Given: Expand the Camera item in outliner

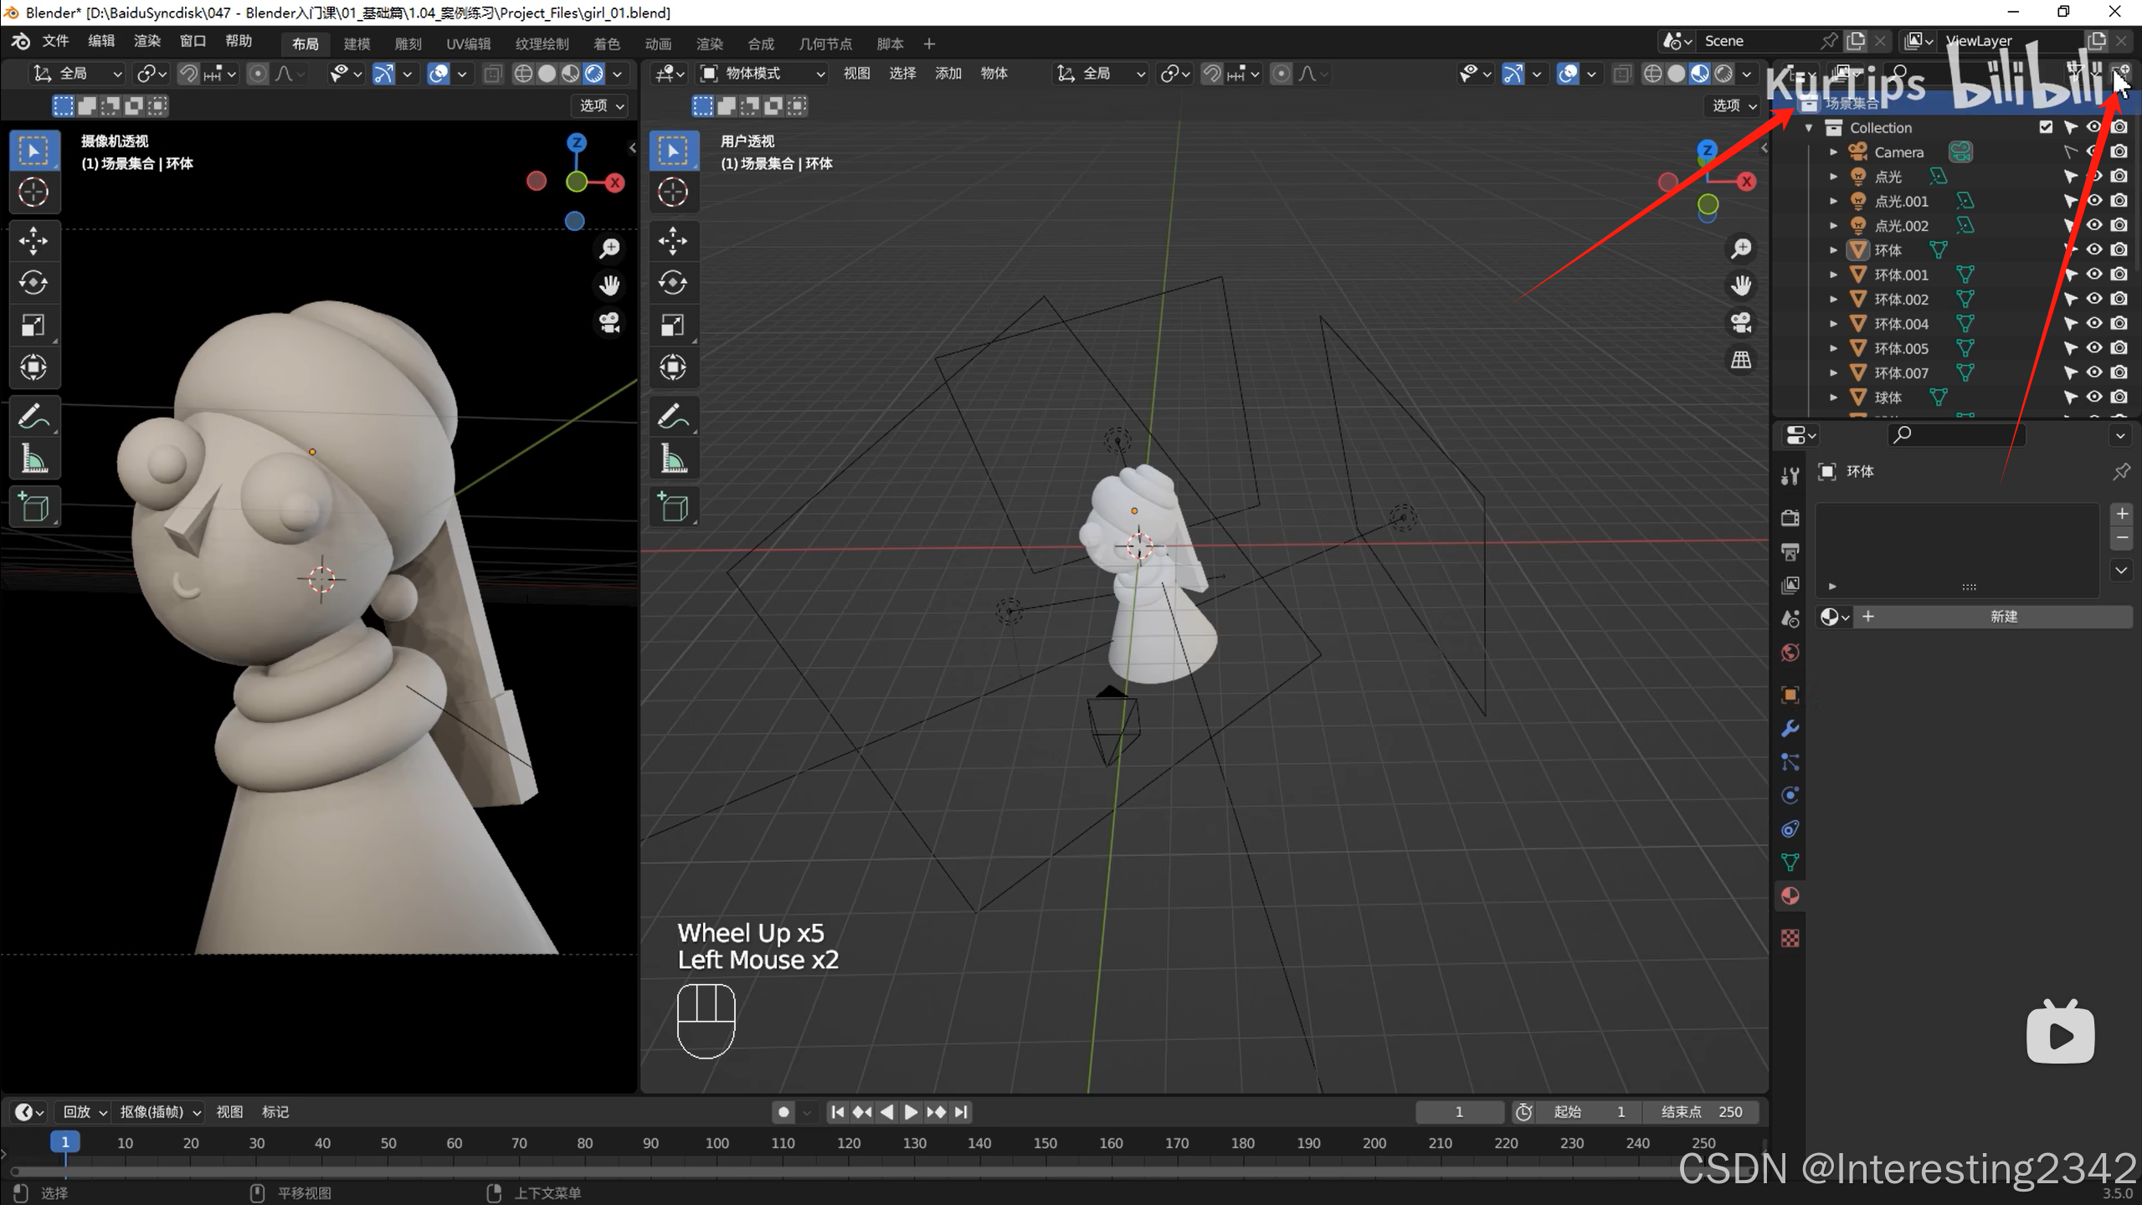Looking at the screenshot, I should pyautogui.click(x=1834, y=152).
